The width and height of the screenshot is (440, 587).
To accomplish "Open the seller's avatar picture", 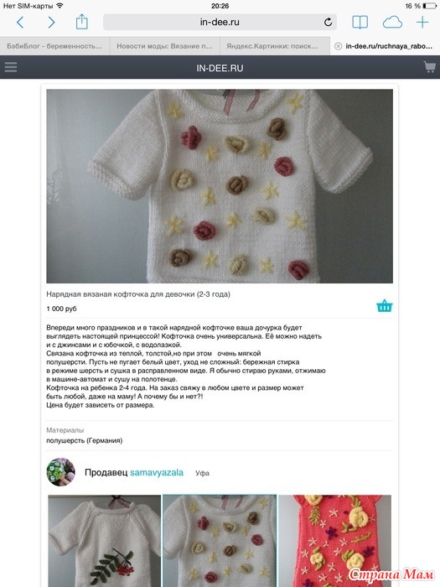I will coord(60,471).
